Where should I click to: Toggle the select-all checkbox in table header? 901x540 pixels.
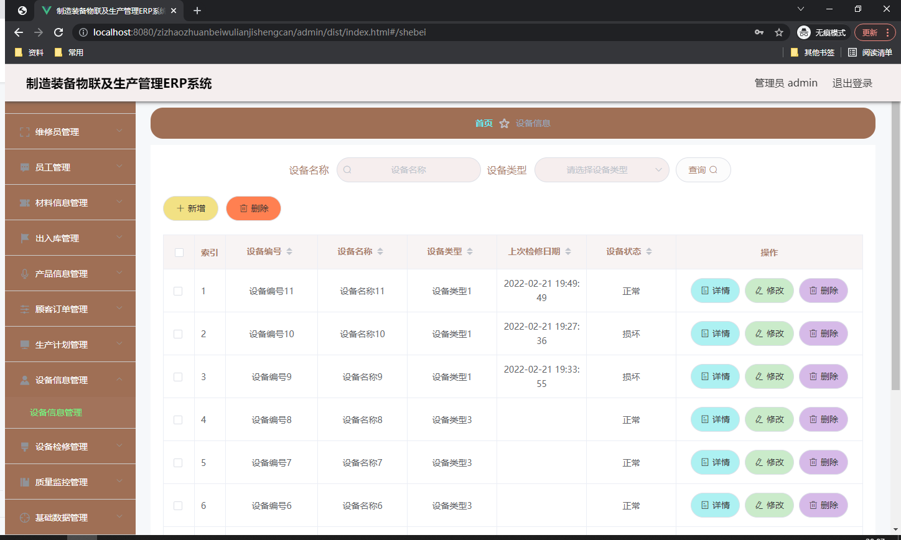coord(179,252)
